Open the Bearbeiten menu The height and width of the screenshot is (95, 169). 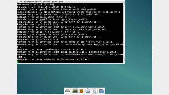[x=29, y=2]
